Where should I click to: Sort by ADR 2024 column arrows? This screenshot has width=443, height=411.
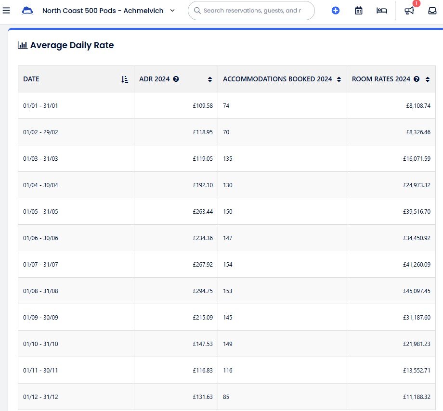(210, 79)
